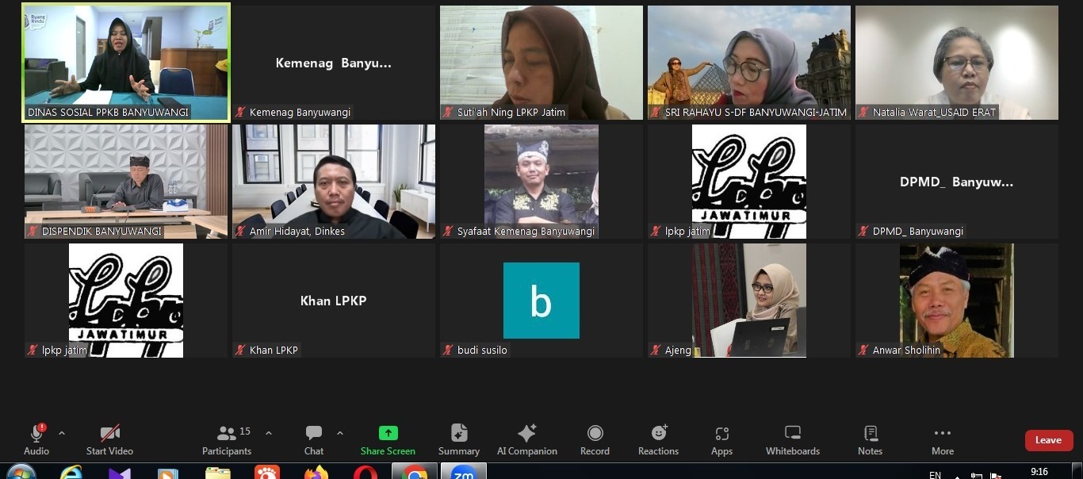Open Whiteboards from the toolbar

point(792,439)
